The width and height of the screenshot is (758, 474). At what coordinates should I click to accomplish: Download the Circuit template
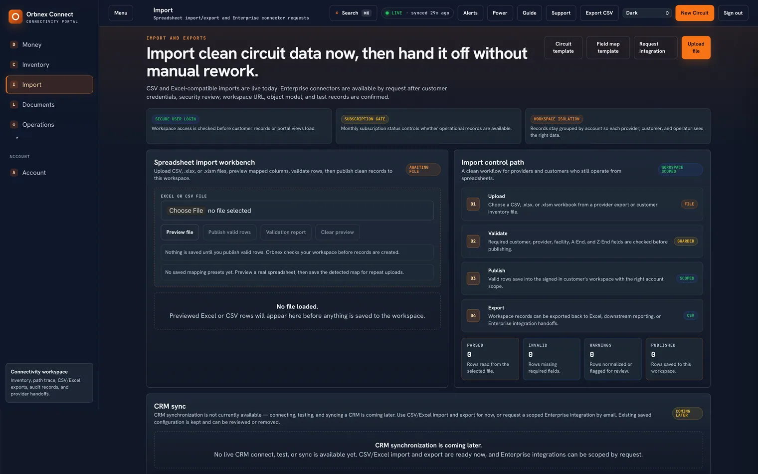pyautogui.click(x=564, y=47)
